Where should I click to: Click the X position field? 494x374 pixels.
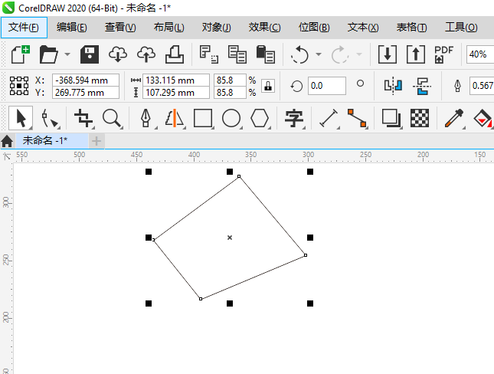86,80
